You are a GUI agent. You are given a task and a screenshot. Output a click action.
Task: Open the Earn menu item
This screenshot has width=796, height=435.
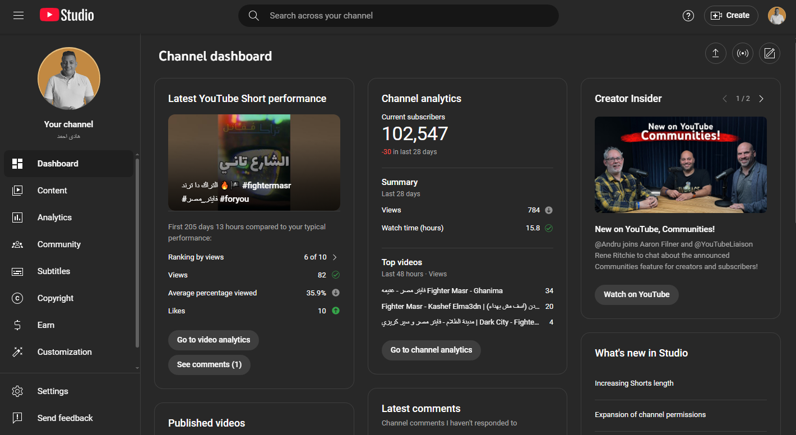[x=68, y=325]
